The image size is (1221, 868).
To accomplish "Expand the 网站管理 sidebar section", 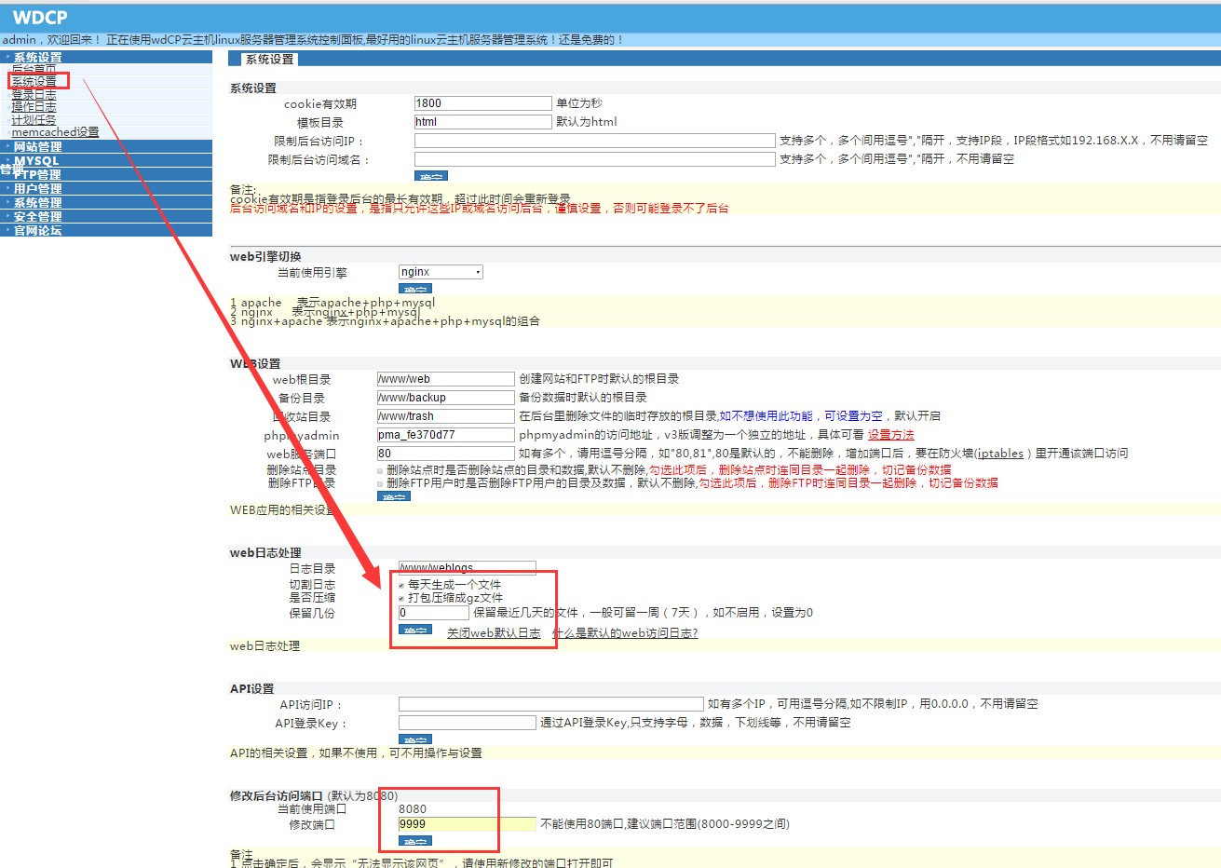I will click(37, 146).
